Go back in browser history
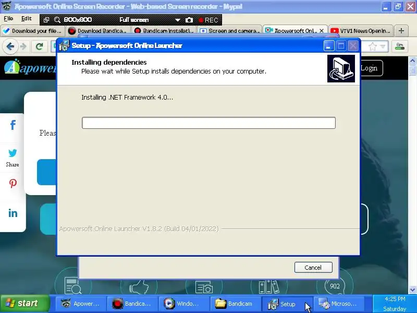417x313 pixels. click(10, 47)
